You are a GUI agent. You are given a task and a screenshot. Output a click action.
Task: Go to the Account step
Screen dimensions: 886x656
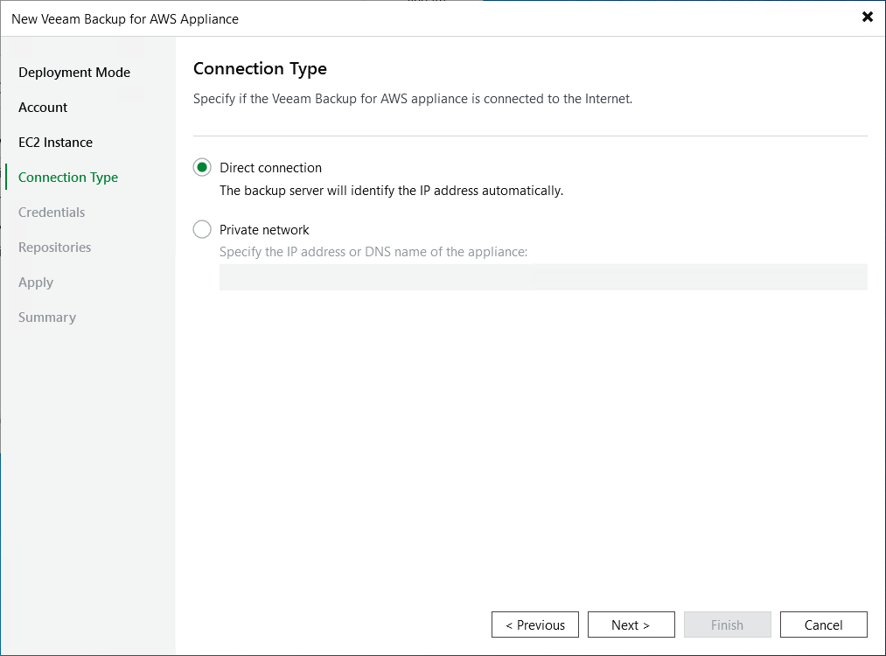click(42, 107)
